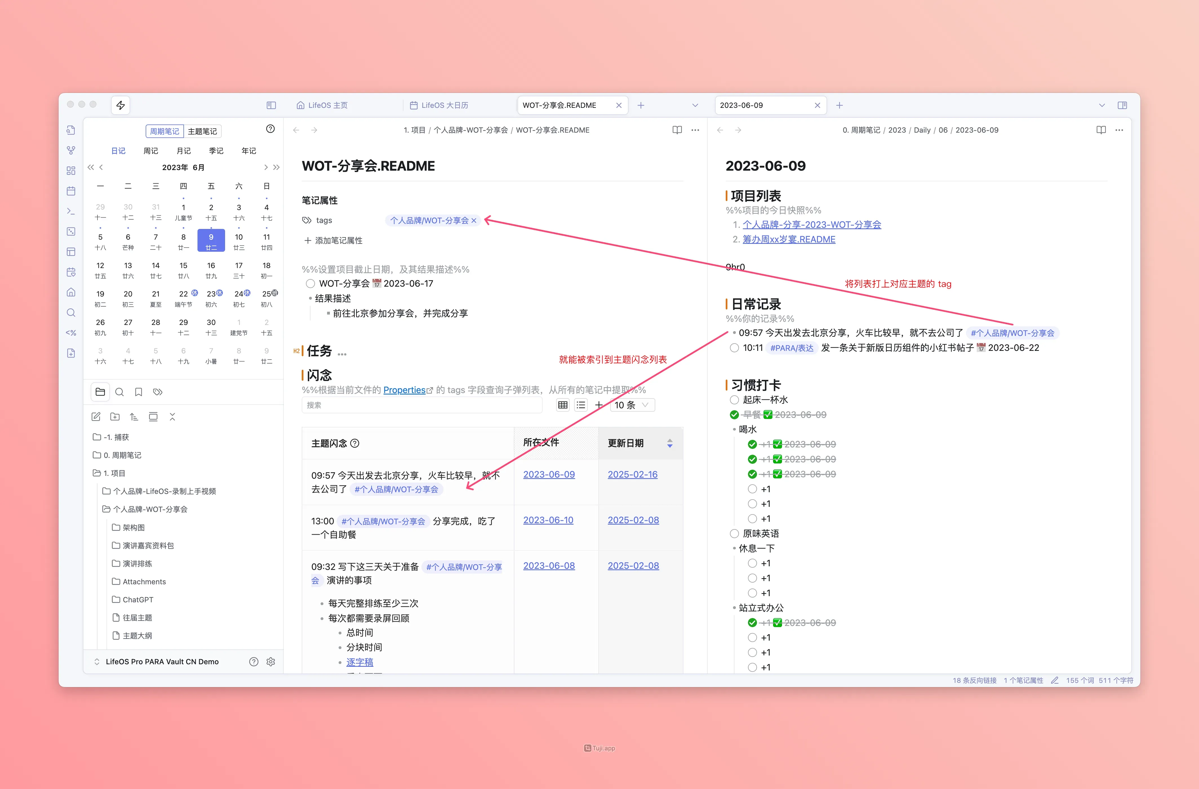Open the settings gear beside vault name

pyautogui.click(x=271, y=662)
